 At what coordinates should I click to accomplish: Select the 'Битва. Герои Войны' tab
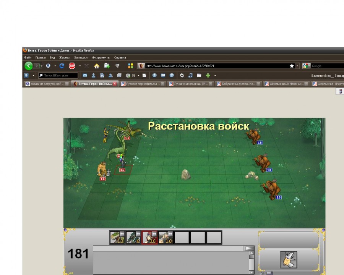(95, 84)
